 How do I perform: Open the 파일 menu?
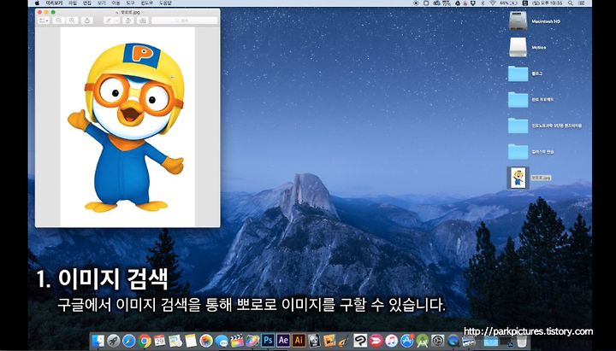[x=73, y=3]
